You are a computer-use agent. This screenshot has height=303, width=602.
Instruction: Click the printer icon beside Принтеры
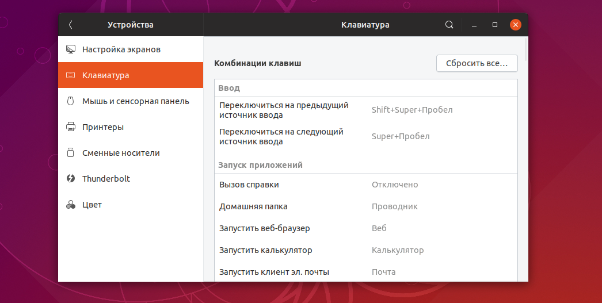(71, 127)
